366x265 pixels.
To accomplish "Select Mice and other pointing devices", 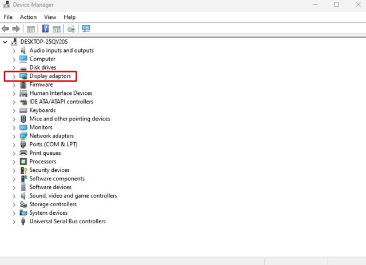I will click(x=70, y=119).
